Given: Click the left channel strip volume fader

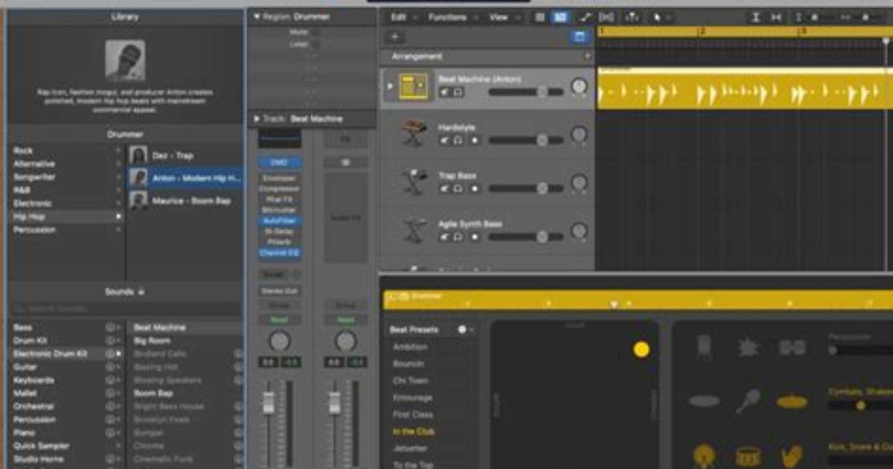Looking at the screenshot, I should pyautogui.click(x=268, y=403).
